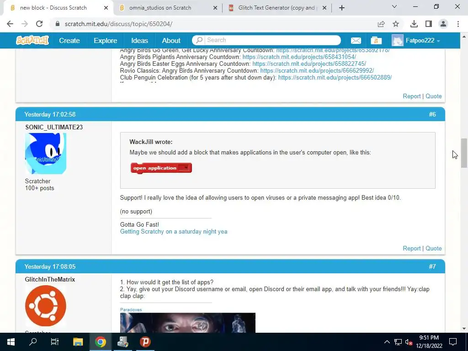Expand the Fatpoo222 account dropdown

pyautogui.click(x=438, y=41)
